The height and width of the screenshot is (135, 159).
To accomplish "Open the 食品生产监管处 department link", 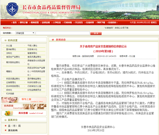I will 13,57.
